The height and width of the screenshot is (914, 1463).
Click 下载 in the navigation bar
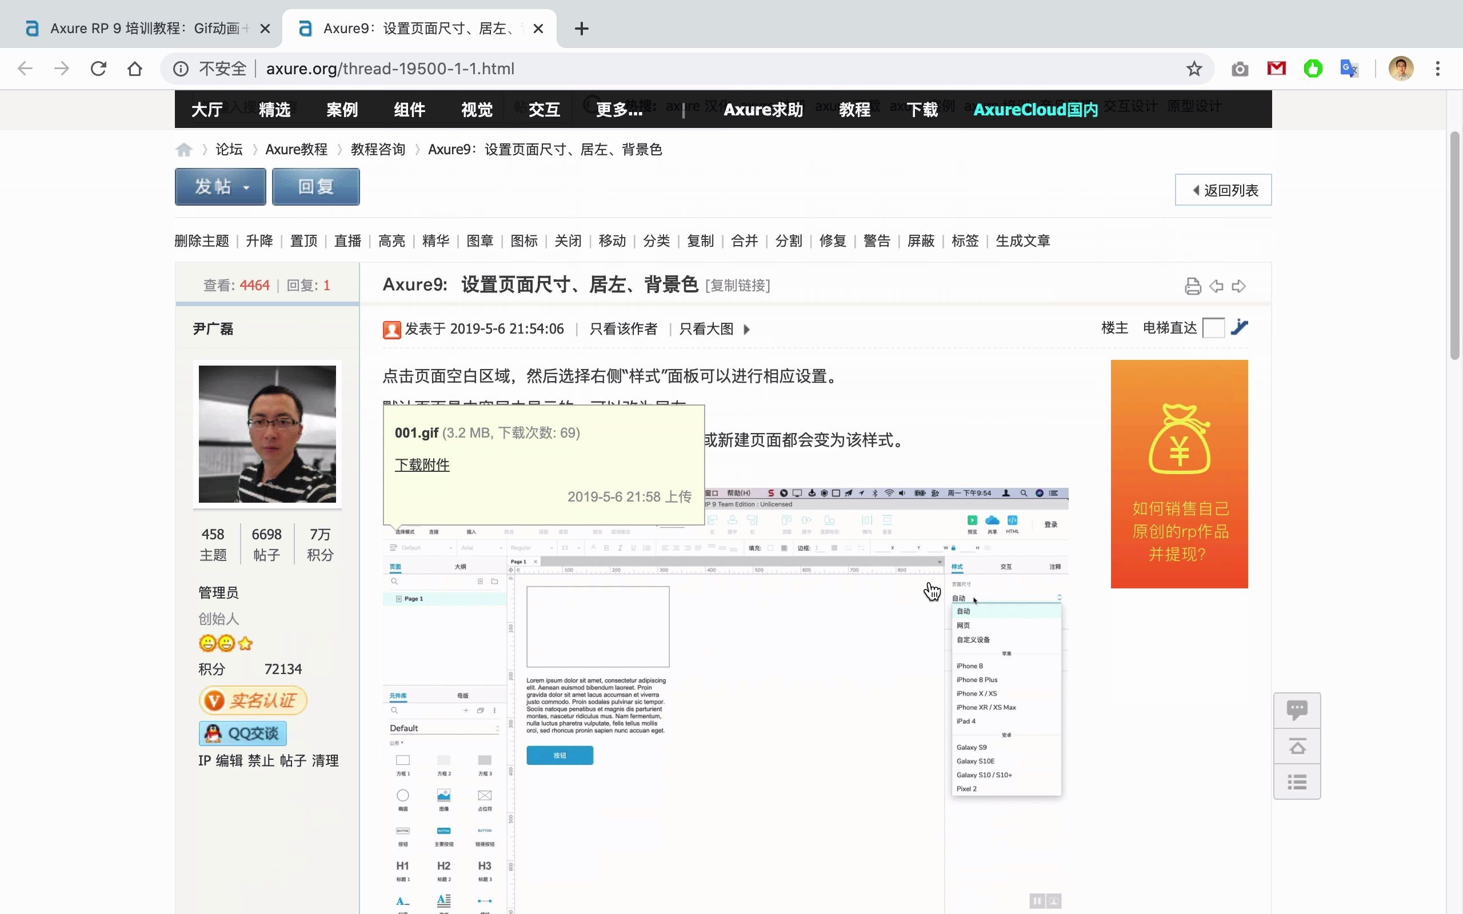click(x=922, y=110)
